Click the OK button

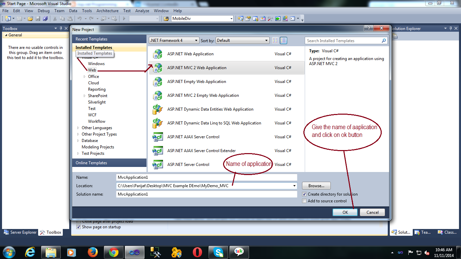pos(345,212)
